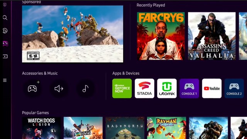
Task: Open the Media play icon in the sidebar
Action: [5, 56]
